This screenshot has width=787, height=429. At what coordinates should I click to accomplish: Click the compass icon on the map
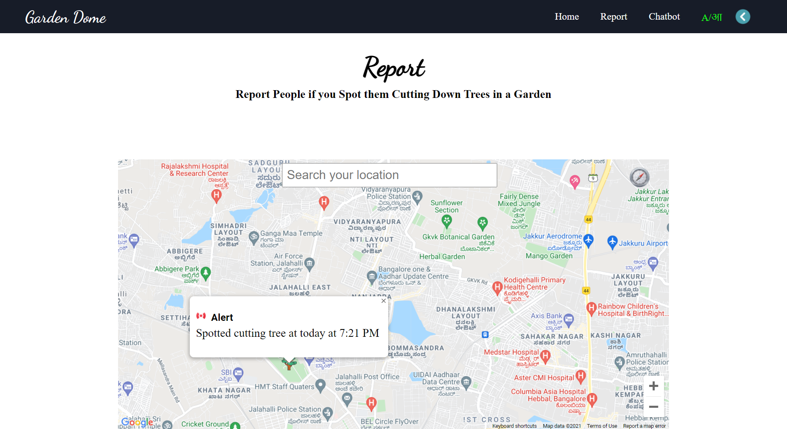tap(639, 177)
